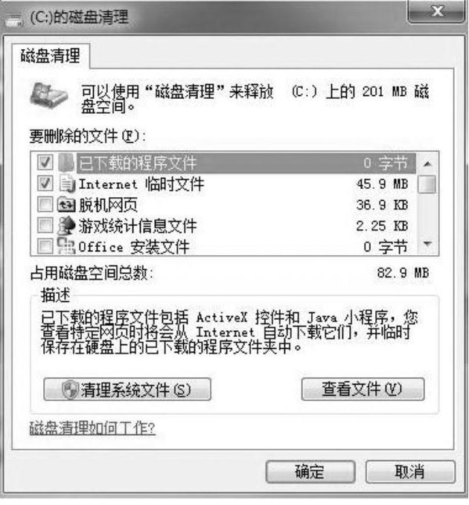469x505 pixels.
Task: Click the Disk Cleanup drive icon beside description
Action: 49,95
